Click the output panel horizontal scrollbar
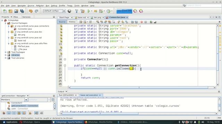Viewport: 222px width, 124px height. point(100,113)
